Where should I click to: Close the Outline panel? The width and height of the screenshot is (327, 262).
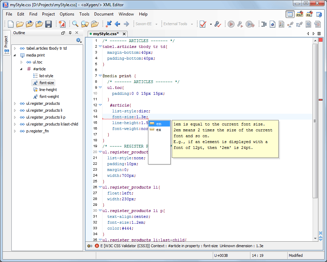coord(77,33)
